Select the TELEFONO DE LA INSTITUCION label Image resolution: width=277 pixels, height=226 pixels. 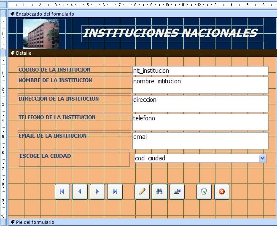click(74, 122)
